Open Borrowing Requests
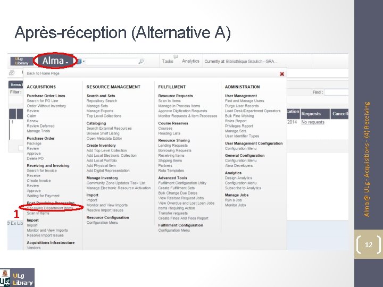383x287 pixels. pyautogui.click(x=174, y=150)
